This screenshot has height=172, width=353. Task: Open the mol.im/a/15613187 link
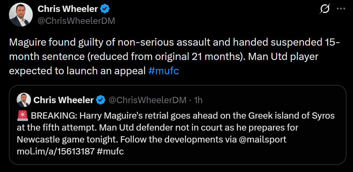(55, 151)
